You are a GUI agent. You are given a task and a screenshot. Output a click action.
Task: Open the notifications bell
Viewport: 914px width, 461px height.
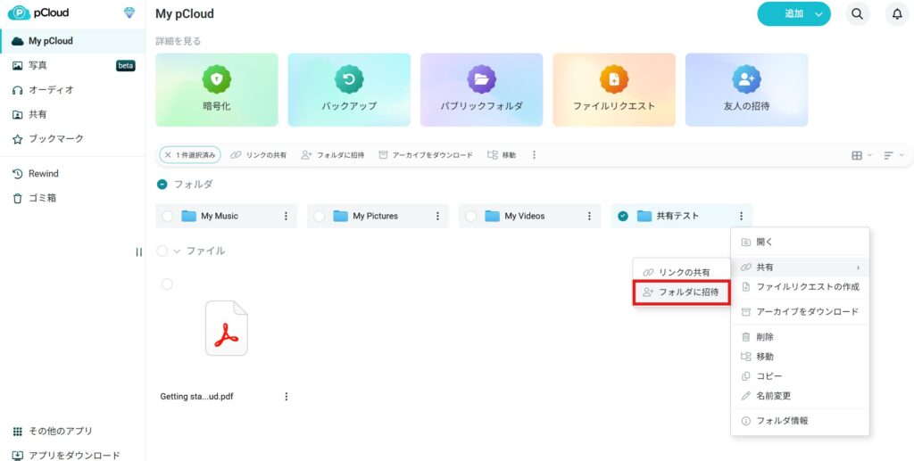pos(898,14)
